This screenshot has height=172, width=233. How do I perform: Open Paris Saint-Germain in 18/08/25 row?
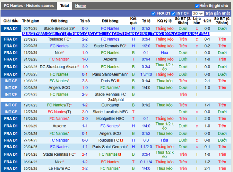[x=109, y=74]
